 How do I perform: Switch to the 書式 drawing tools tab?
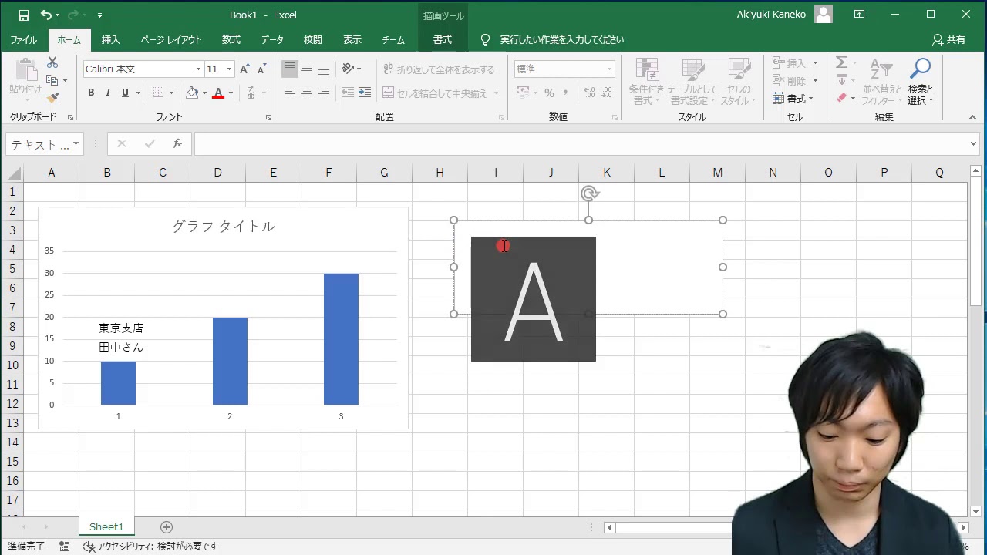443,40
